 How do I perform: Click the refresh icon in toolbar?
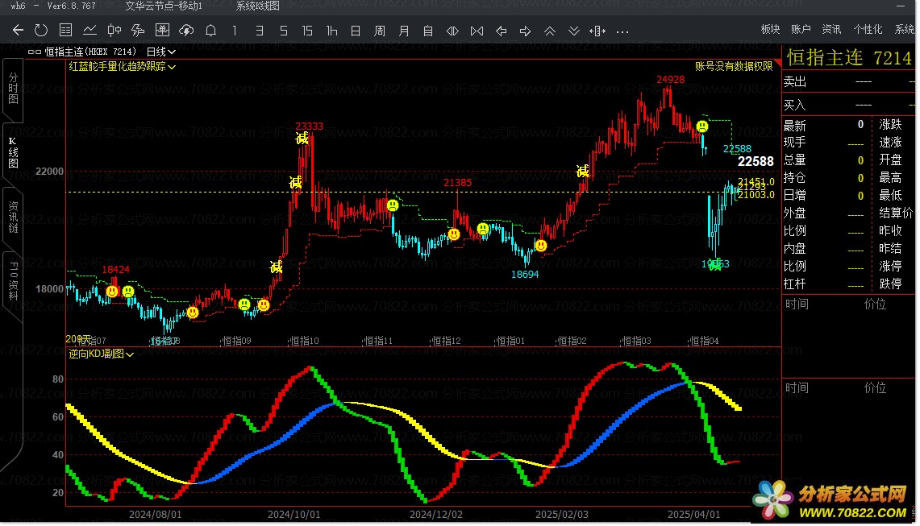point(41,31)
